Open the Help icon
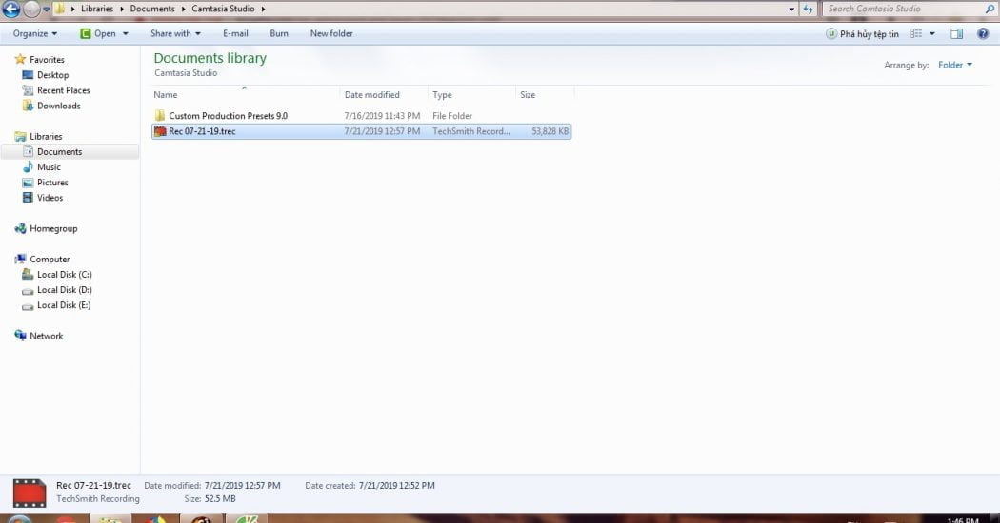Screen dimensions: 1000x523 pos(983,34)
